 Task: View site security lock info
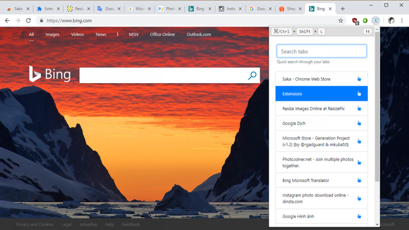(x=41, y=21)
